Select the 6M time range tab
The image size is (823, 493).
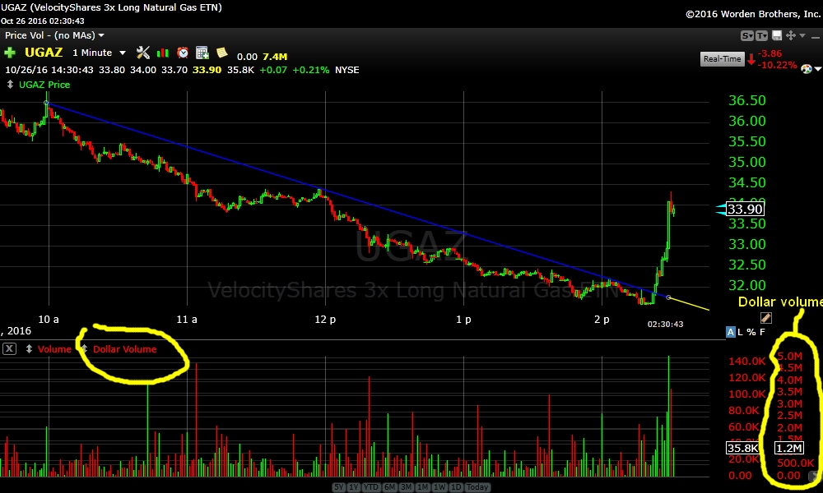tap(389, 487)
